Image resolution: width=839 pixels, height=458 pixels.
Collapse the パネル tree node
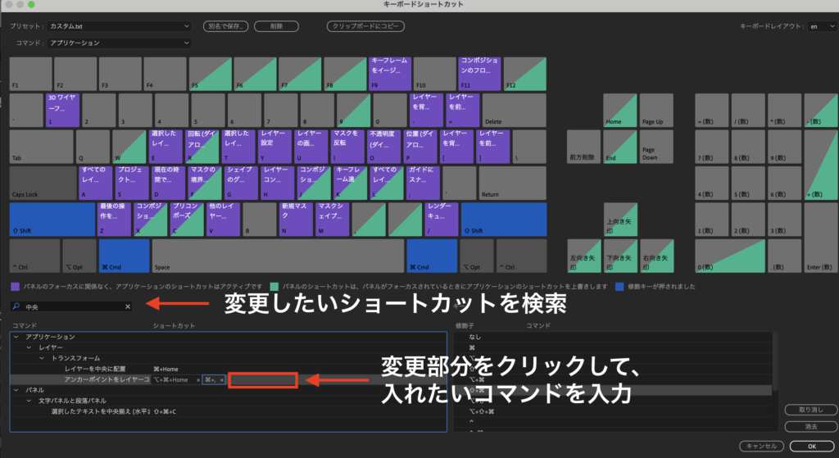click(x=17, y=390)
